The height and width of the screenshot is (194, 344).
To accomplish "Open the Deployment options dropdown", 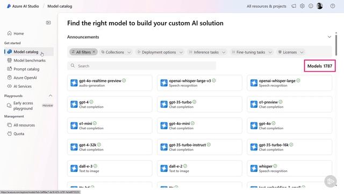I will (160, 52).
